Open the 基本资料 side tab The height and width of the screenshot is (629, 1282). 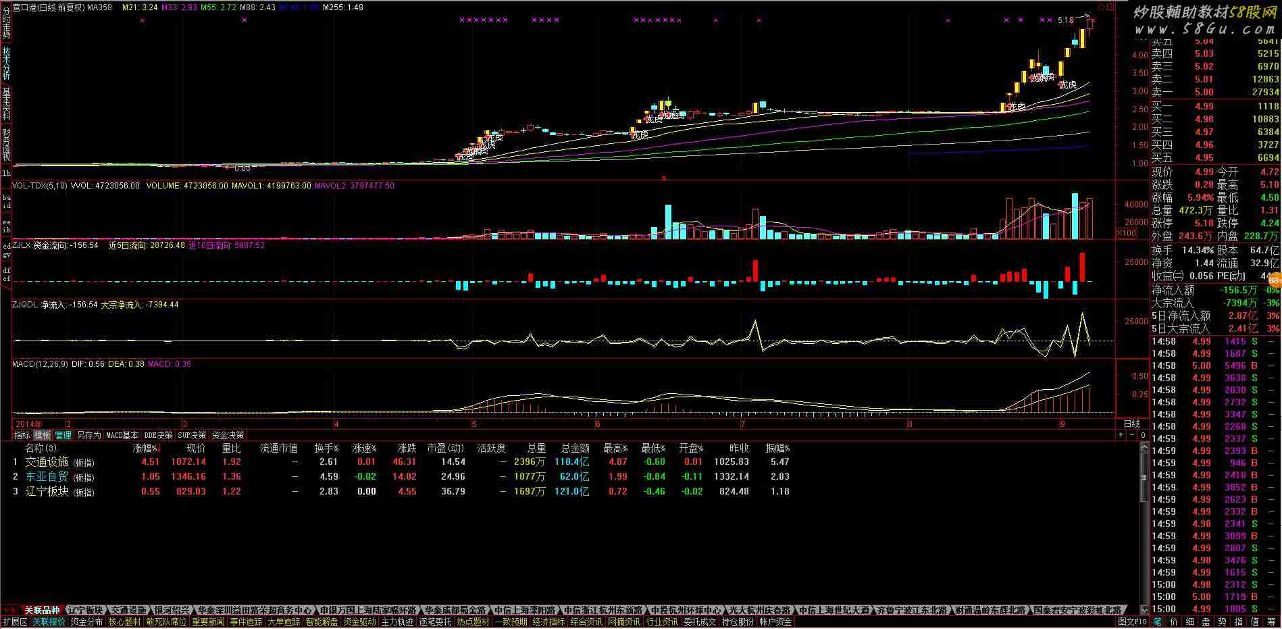point(6,104)
